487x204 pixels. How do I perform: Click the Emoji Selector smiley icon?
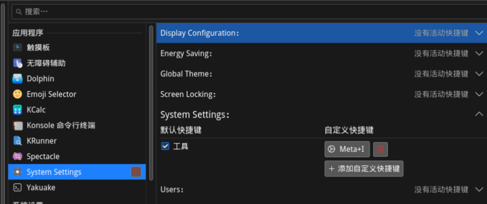click(x=18, y=94)
